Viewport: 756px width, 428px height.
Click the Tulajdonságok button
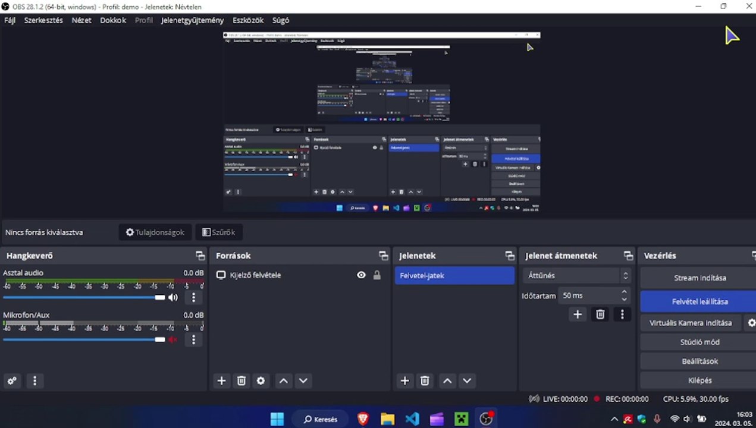coord(155,232)
